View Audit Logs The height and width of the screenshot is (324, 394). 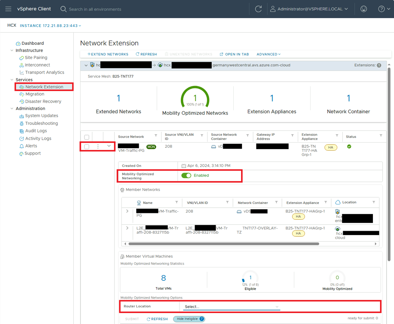36,131
